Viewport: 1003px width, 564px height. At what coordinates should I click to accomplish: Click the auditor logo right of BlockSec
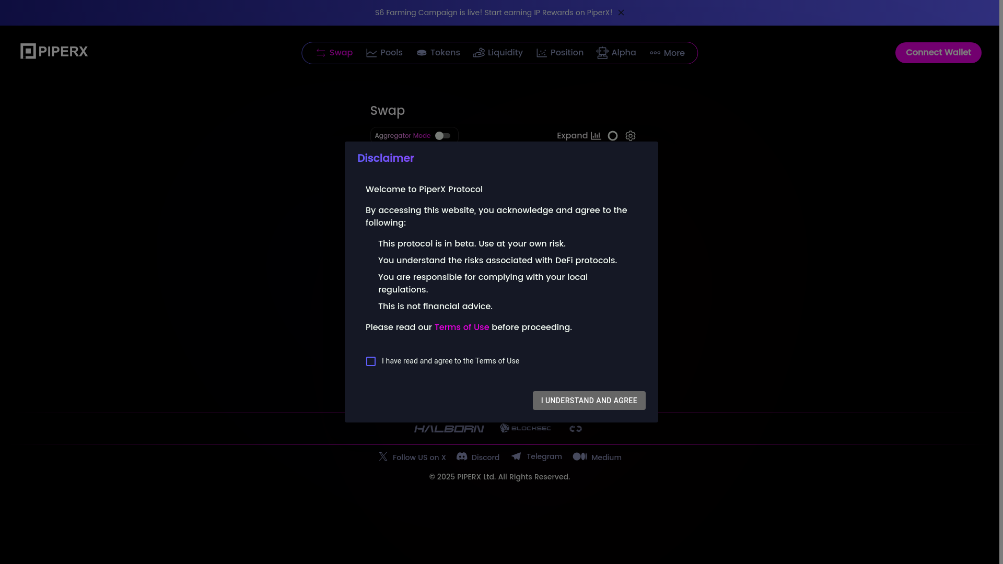pyautogui.click(x=576, y=429)
